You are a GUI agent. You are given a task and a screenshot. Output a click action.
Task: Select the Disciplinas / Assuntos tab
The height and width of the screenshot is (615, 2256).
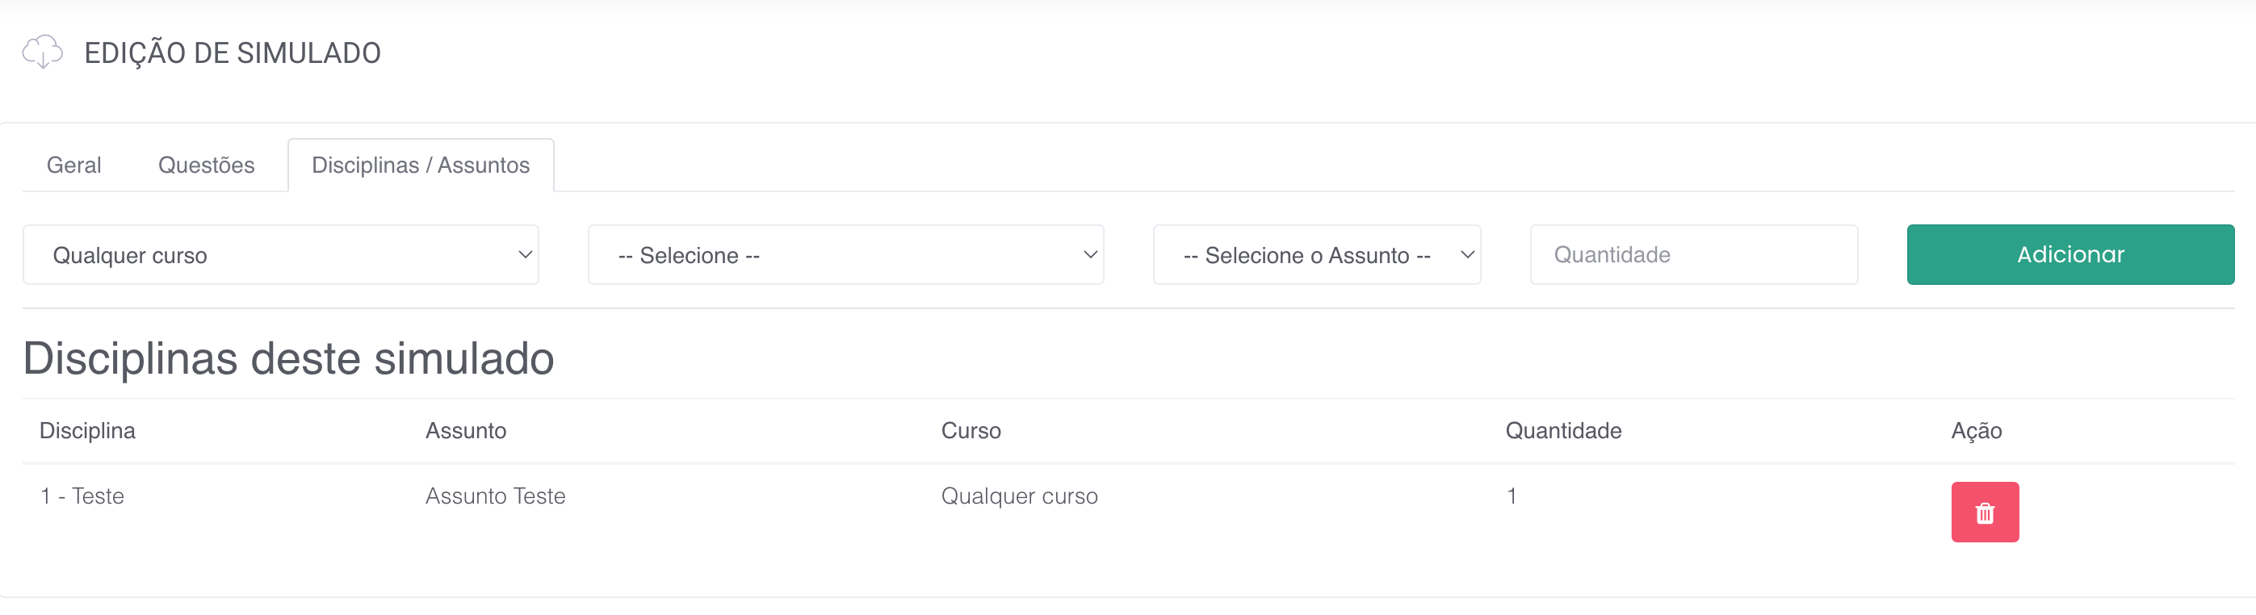click(421, 165)
